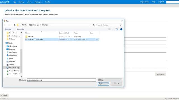Expand the view options dropdown arrow

(x=112, y=29)
